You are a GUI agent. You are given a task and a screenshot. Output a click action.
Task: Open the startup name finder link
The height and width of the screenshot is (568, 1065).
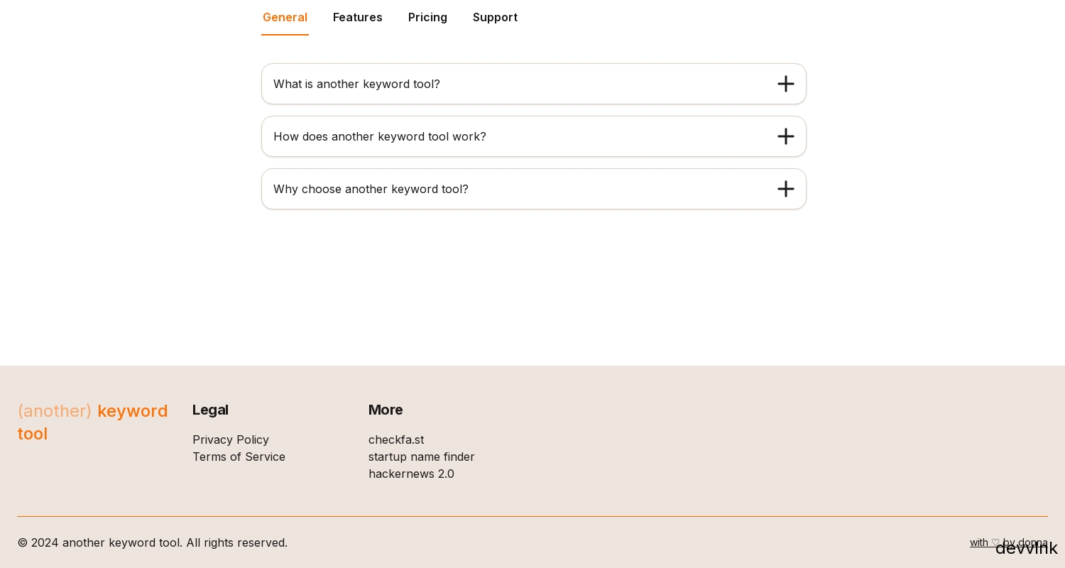(x=422, y=457)
